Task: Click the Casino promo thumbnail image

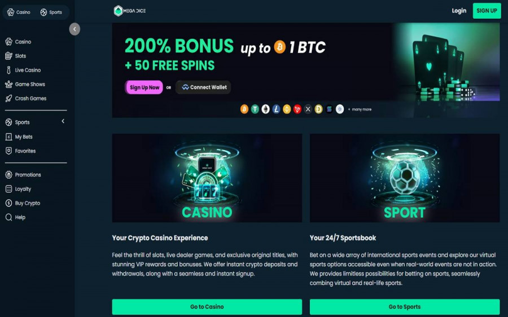Action: [x=207, y=178]
